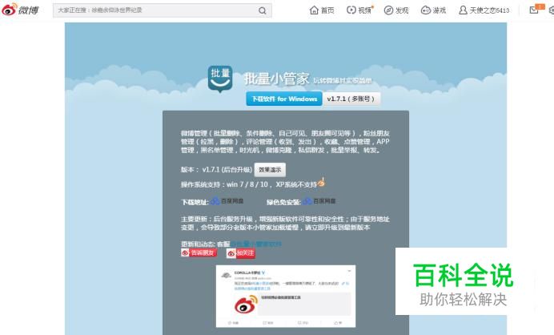Open 下载地址 百度网盘 download link
The image size is (554, 335).
(227, 201)
